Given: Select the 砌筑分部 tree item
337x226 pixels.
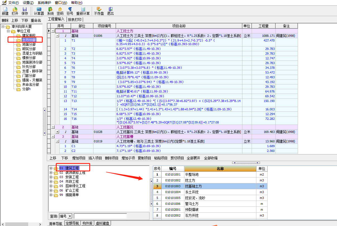Looking at the screenshot, I should [29, 49].
